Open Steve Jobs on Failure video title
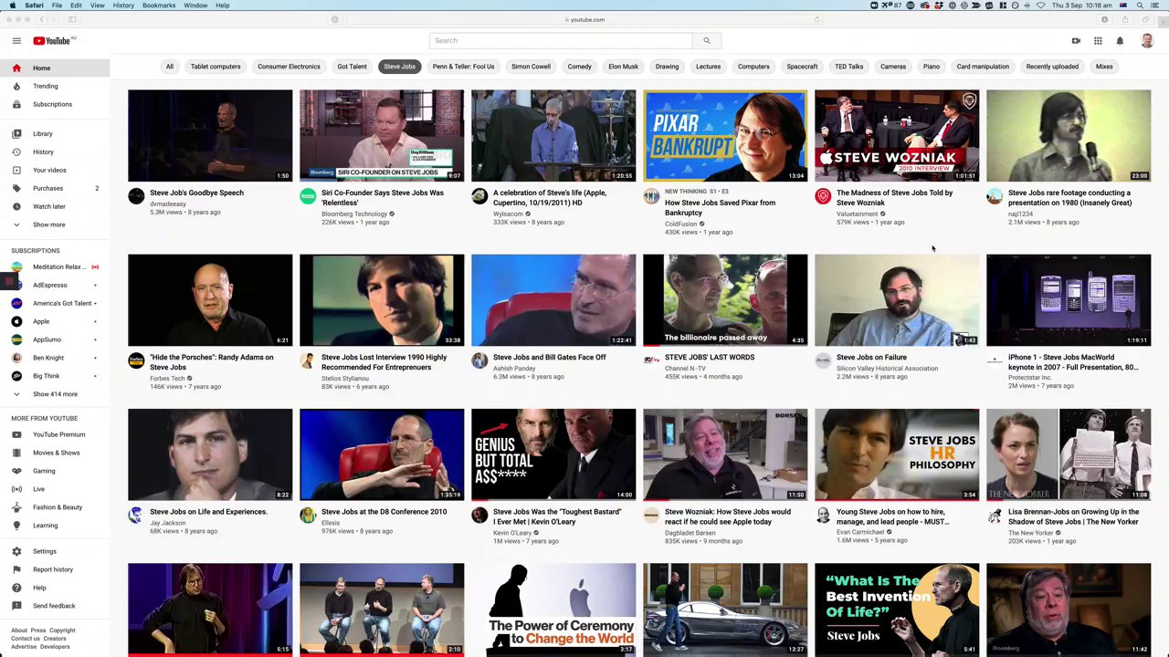The height and width of the screenshot is (657, 1169). [x=871, y=357]
